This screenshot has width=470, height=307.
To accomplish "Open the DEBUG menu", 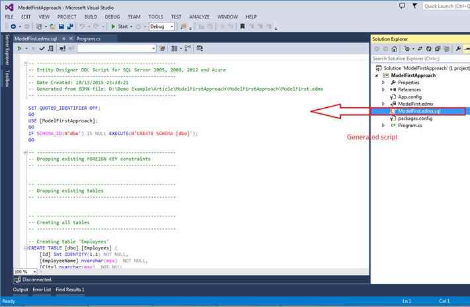I will [113, 17].
